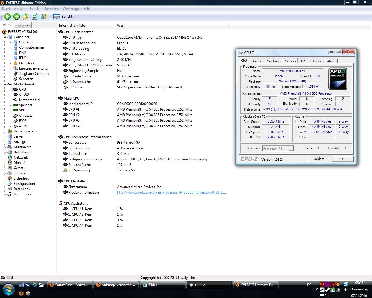This screenshot has height=298, width=372.
Task: Collapse the Motherboard tree node
Action: pos(5,84)
